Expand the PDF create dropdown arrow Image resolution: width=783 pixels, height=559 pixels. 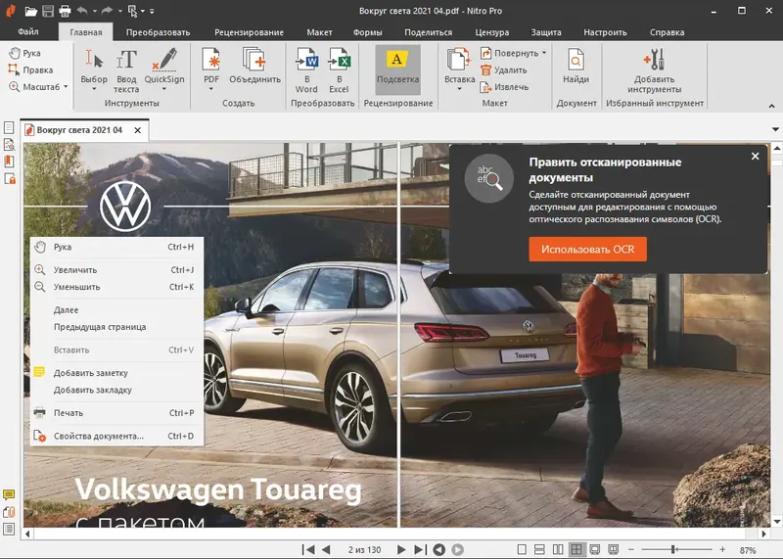pyautogui.click(x=211, y=89)
